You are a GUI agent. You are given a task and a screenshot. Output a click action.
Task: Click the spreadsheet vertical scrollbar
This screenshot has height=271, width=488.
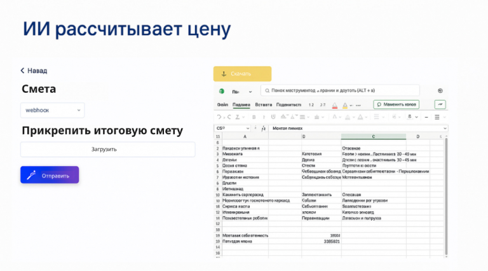[x=445, y=191]
